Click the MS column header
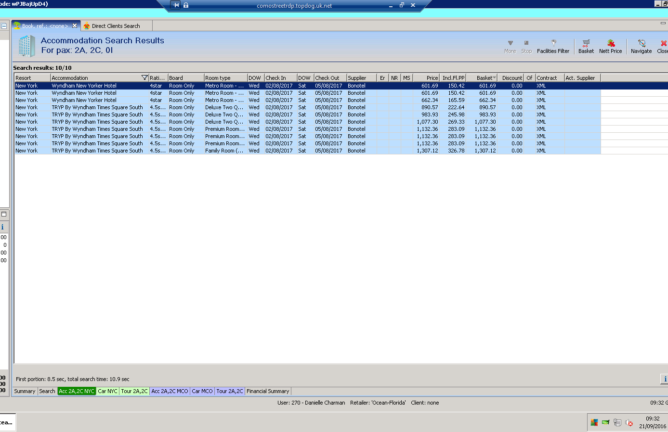The width and height of the screenshot is (668, 432). [x=407, y=78]
